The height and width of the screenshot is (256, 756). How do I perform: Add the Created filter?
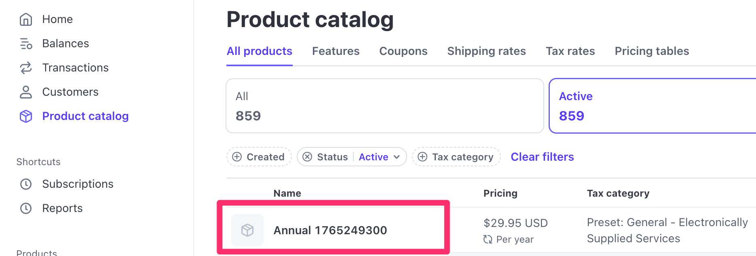click(259, 157)
